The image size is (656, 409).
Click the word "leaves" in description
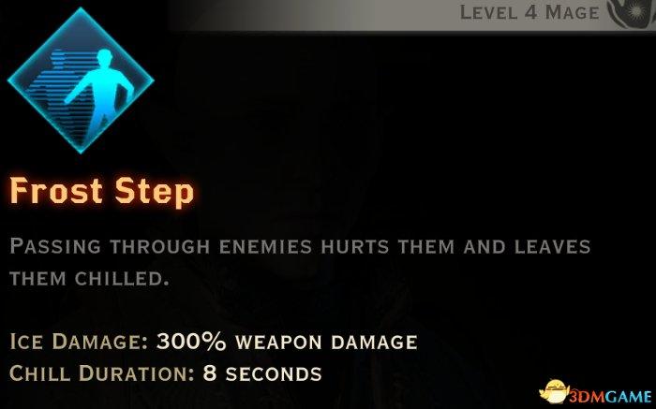552,246
